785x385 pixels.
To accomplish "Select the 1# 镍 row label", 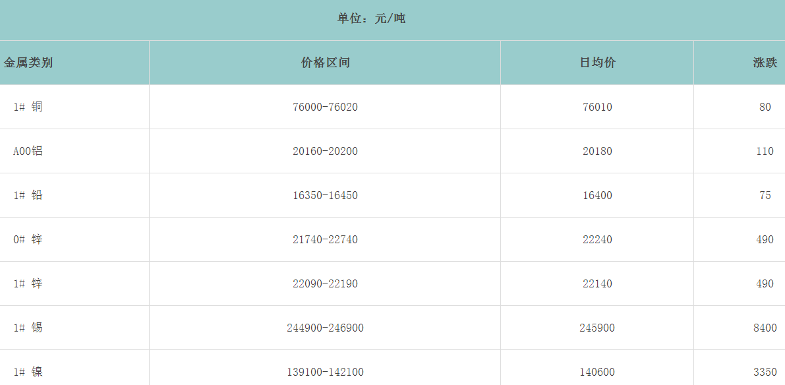I will pos(28,372).
